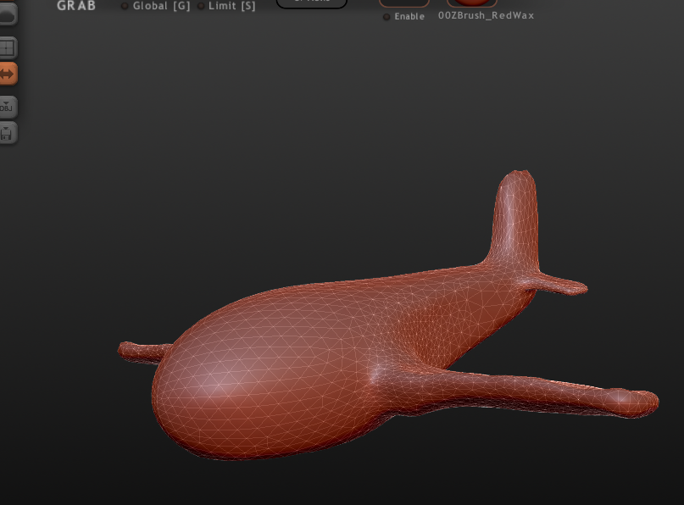Open the red wax material sphere
Viewport: 684px width, 505px height.
tap(472, 3)
